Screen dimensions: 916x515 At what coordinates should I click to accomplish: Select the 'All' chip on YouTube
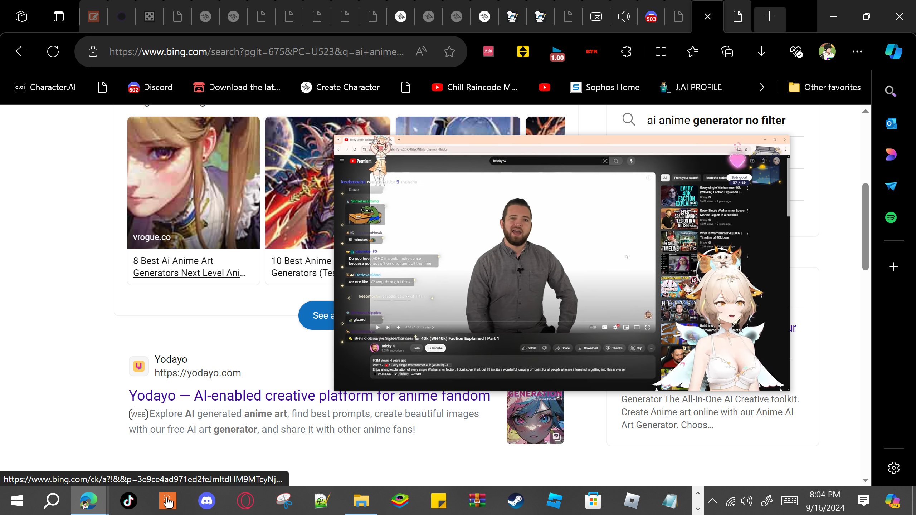point(665,178)
